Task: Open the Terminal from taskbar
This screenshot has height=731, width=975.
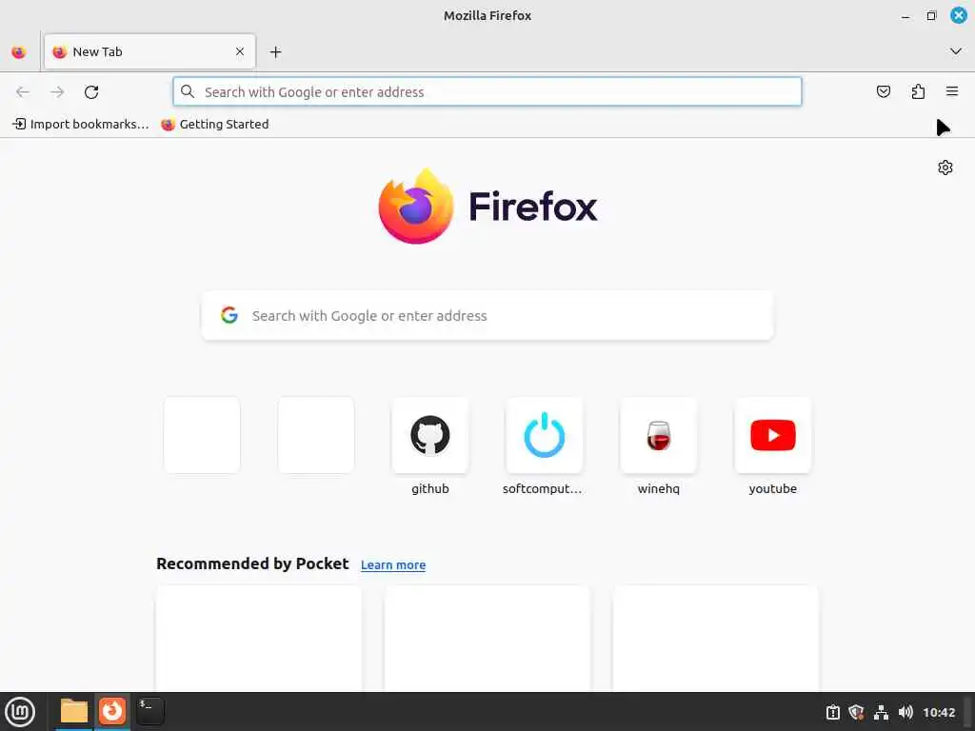Action: click(x=149, y=711)
